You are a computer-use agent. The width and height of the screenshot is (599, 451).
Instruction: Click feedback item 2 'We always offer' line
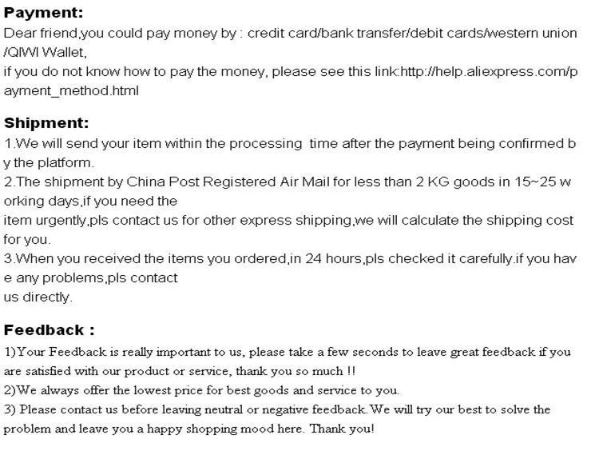[201, 390]
